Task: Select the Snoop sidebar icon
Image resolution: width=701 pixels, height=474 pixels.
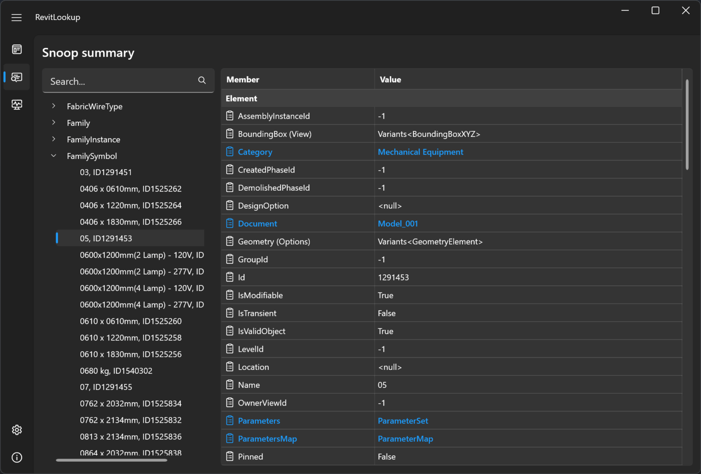Action: 16,77
